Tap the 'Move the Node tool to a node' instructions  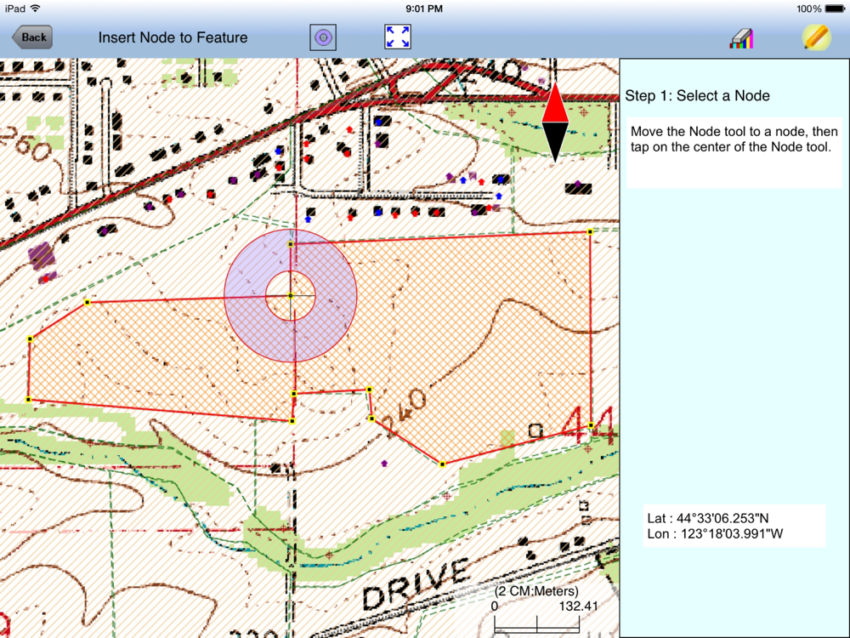pos(734,139)
